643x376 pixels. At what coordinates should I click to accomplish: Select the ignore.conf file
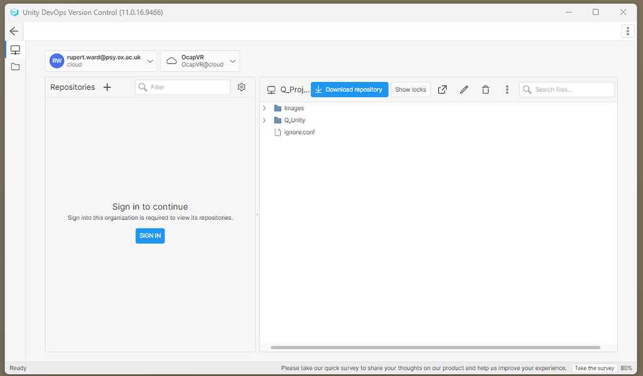pos(300,132)
